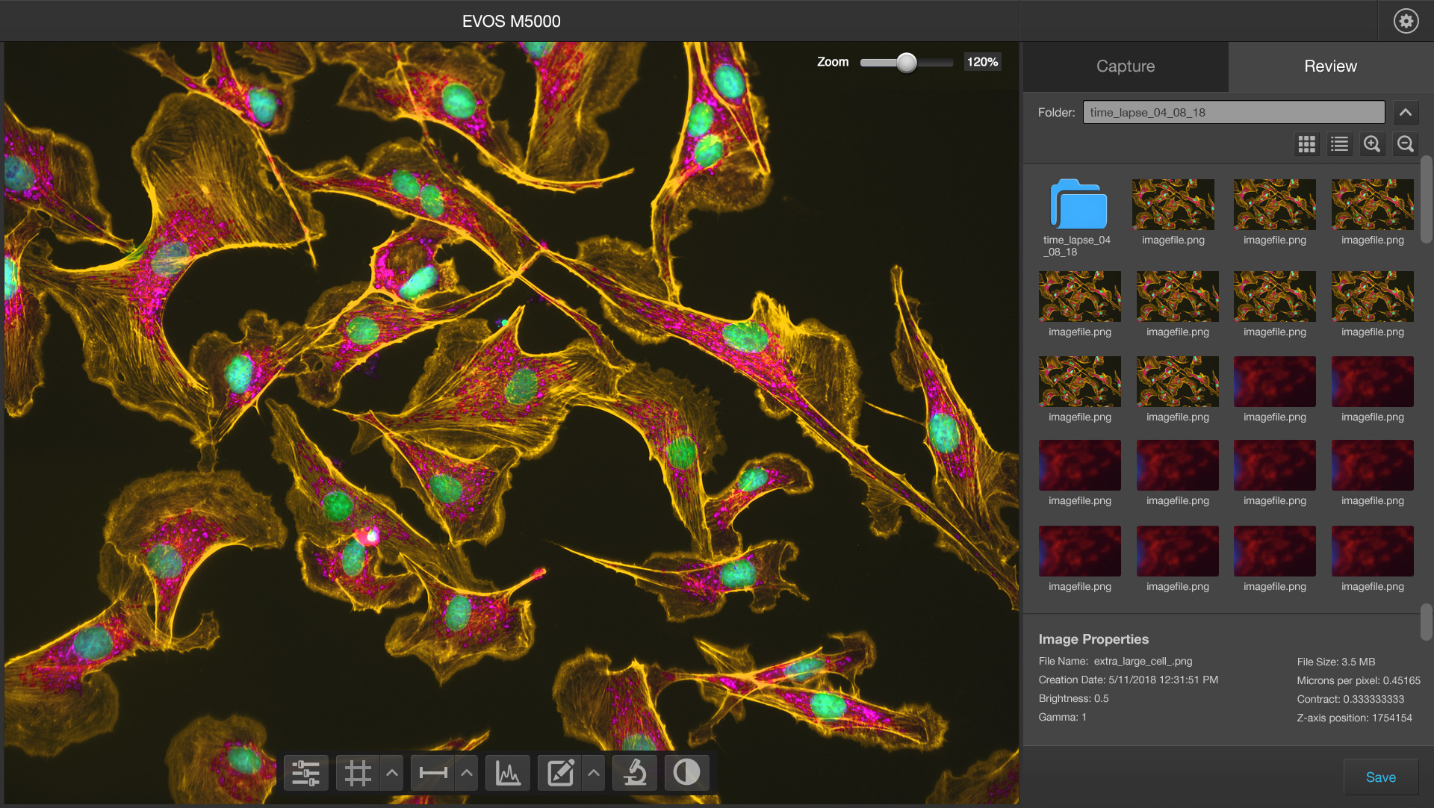Open the histogram tool
This screenshot has width=1434, height=808.
pos(508,773)
